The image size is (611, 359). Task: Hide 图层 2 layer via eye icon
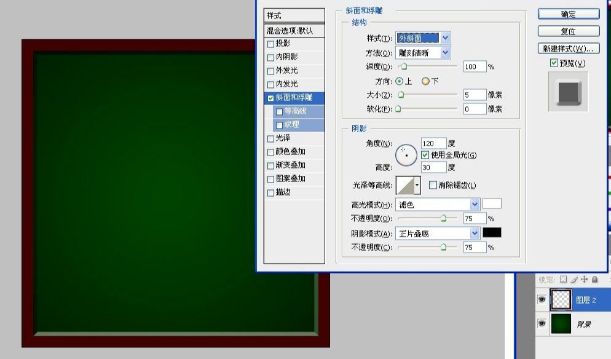[x=542, y=299]
